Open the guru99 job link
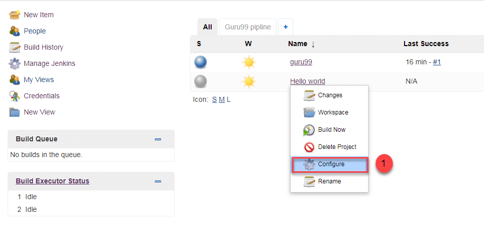This screenshot has width=484, height=226. point(301,62)
